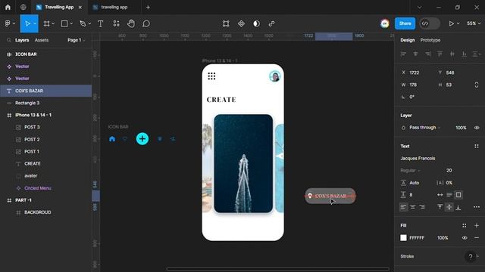The image size is (485, 272).
Task: Open the Regular font weight dropdown
Action: tap(411, 171)
